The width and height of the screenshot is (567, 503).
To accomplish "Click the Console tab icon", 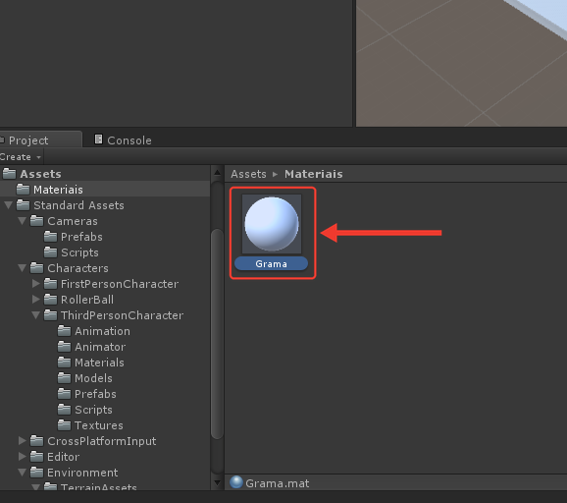I will click(x=98, y=140).
